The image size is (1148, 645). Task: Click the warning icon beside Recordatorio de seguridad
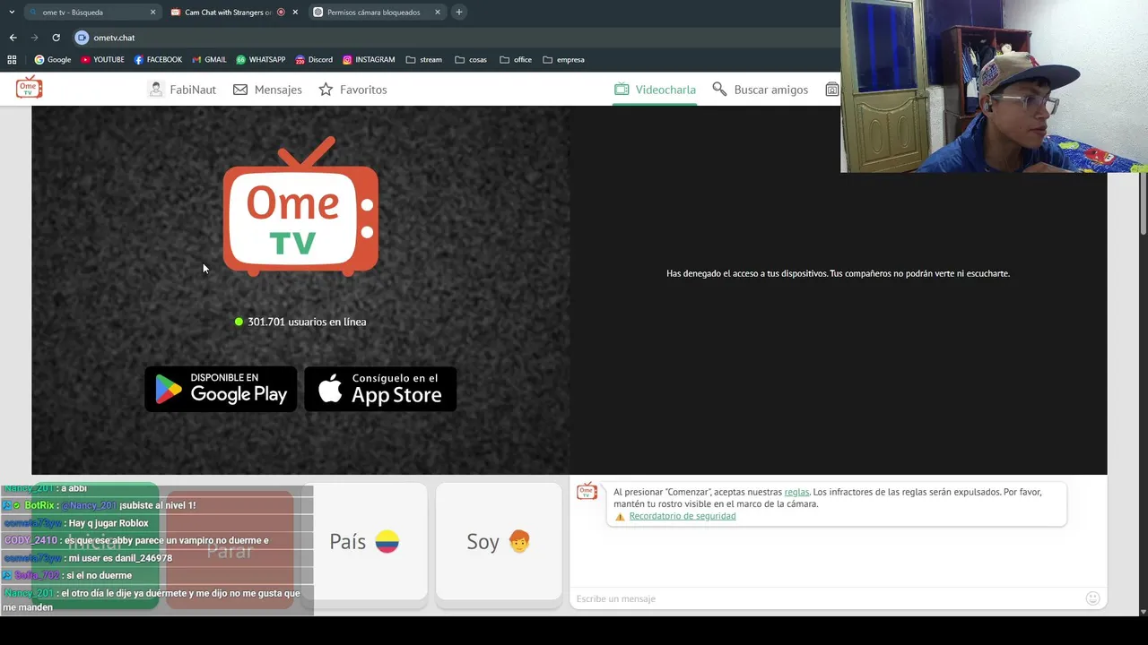click(620, 517)
